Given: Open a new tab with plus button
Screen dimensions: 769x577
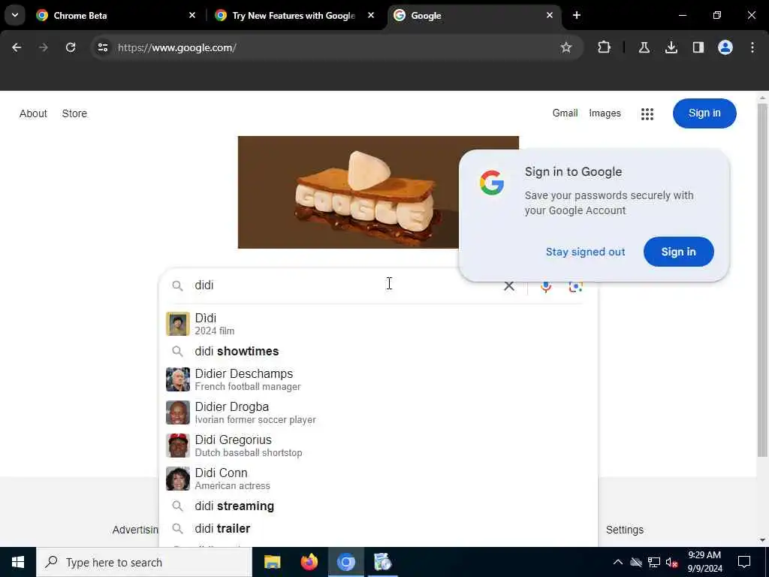Looking at the screenshot, I should click(x=577, y=16).
